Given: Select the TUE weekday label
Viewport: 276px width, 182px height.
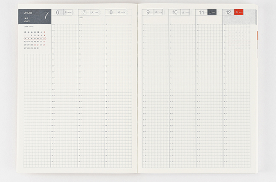Looking at the screenshot, I should (95, 12).
